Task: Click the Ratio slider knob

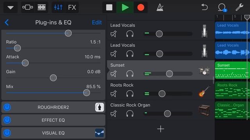Action: (17, 48)
